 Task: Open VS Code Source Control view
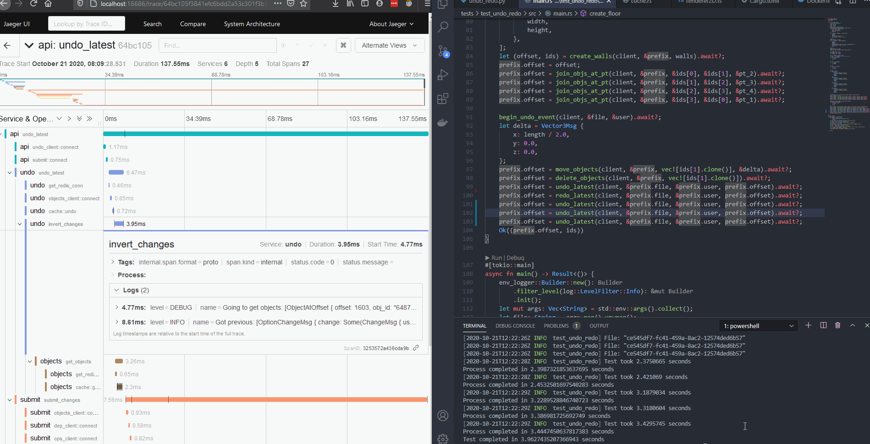[443, 51]
